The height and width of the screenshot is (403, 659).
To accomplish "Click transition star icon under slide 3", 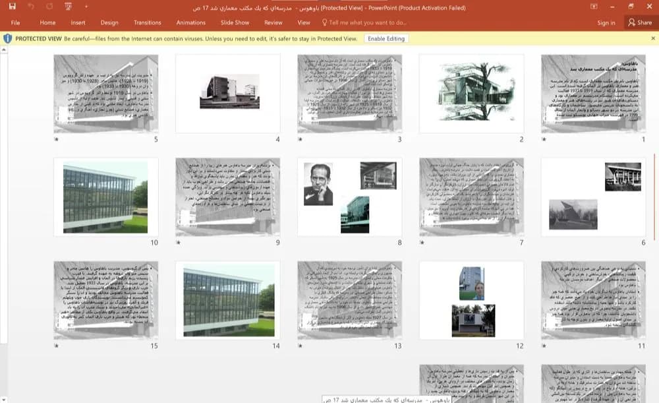I will pos(300,139).
